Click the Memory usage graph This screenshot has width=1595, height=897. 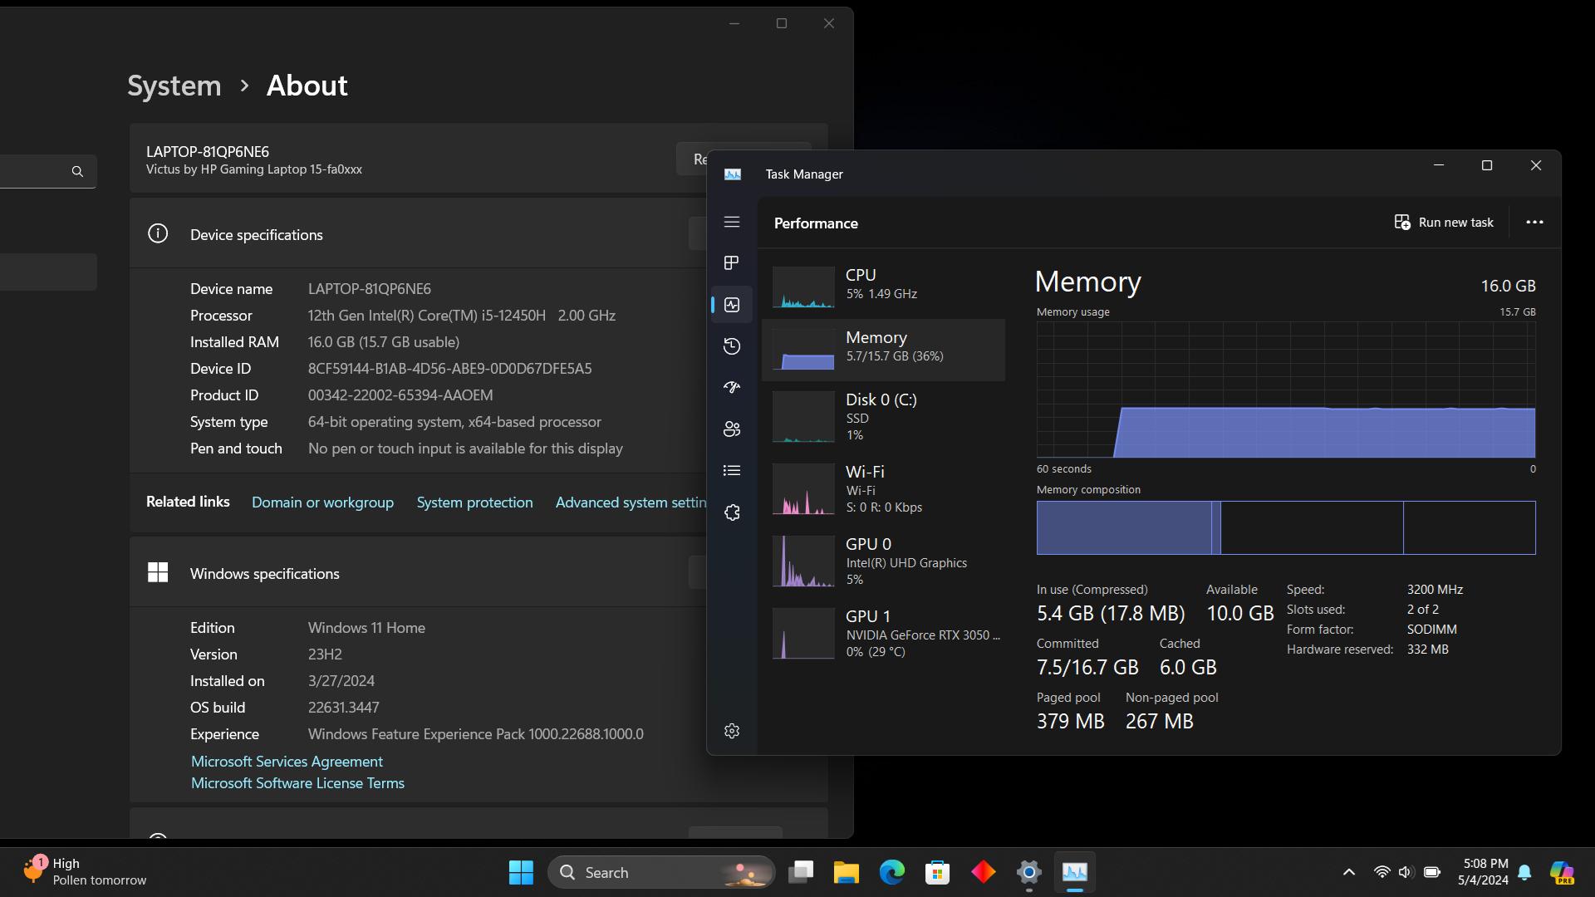1286,390
